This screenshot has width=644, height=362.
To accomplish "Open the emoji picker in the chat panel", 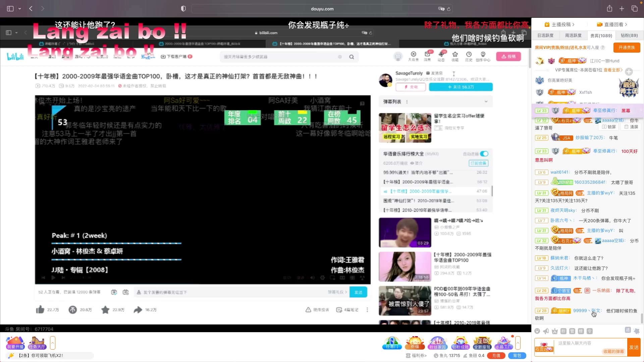I will click(x=537, y=331).
